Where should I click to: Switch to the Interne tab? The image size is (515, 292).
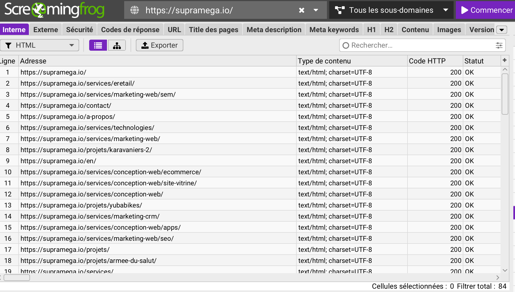point(14,30)
